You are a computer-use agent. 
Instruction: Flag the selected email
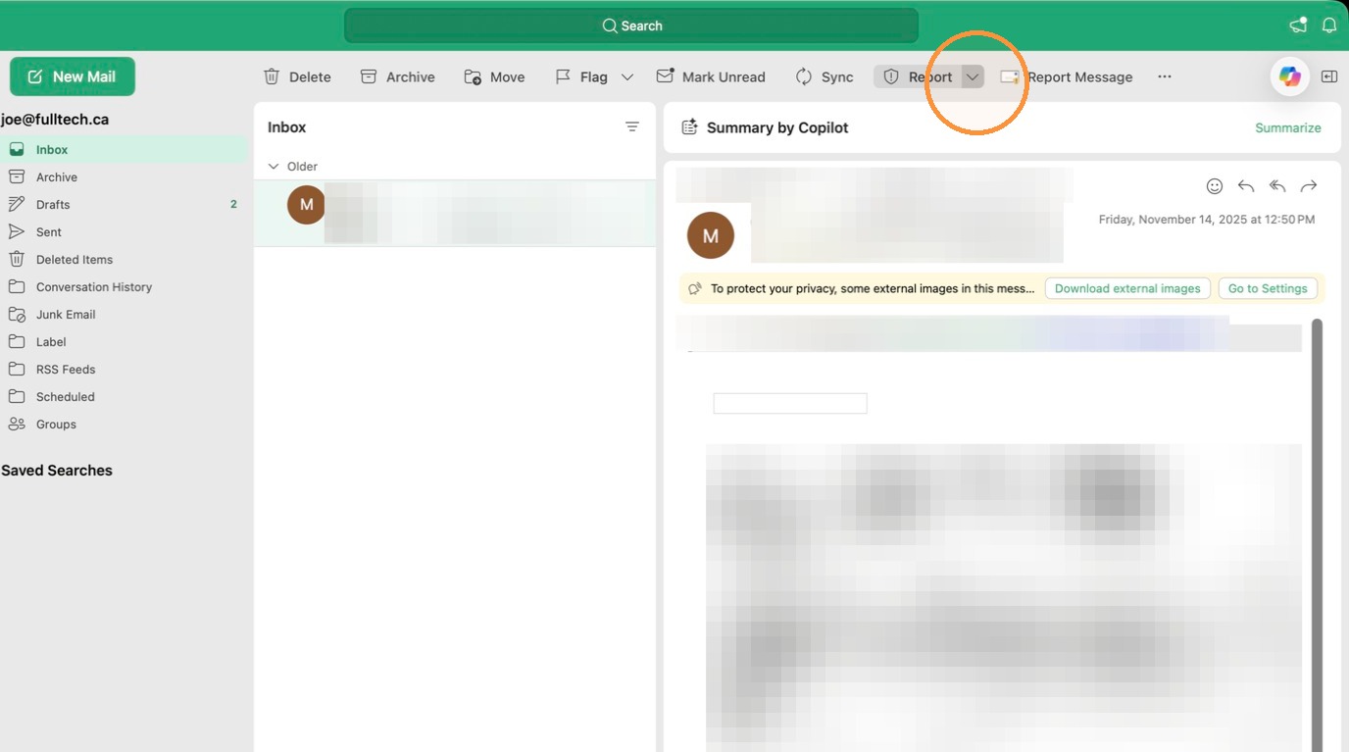tap(580, 76)
